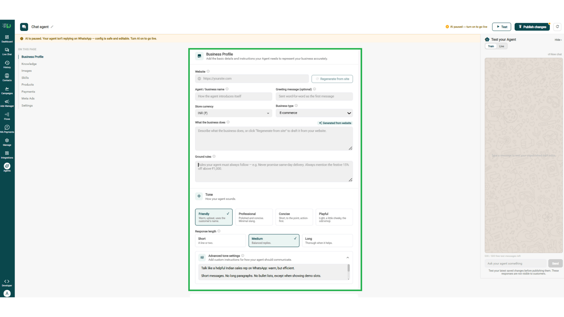Switch to the Live tab
The height and width of the screenshot is (317, 564).
point(501,46)
